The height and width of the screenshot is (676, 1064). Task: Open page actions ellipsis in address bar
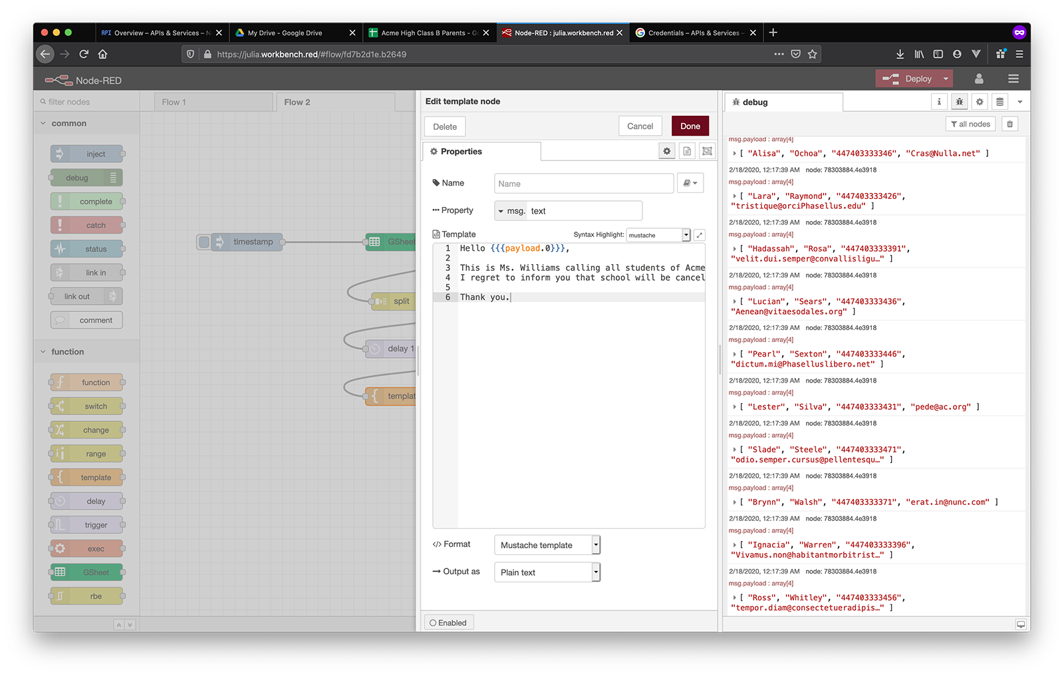click(779, 54)
